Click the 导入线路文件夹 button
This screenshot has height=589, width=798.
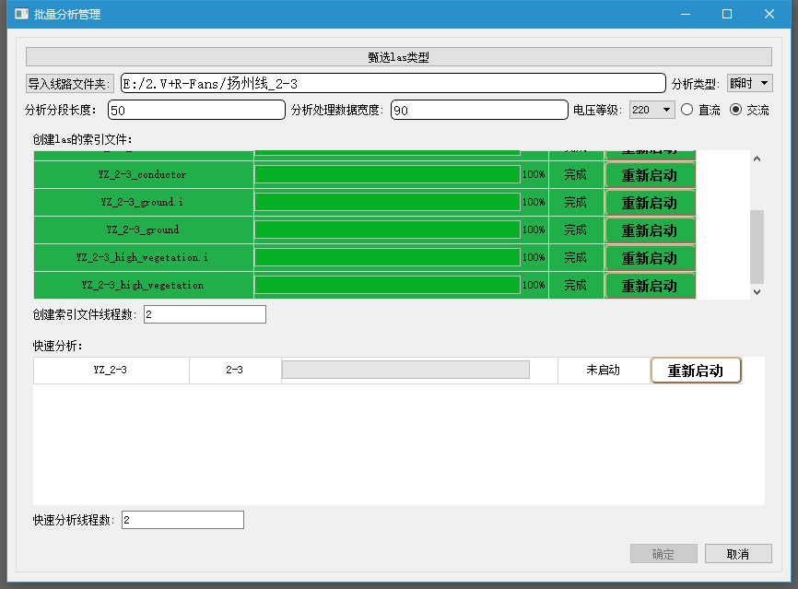click(x=70, y=84)
